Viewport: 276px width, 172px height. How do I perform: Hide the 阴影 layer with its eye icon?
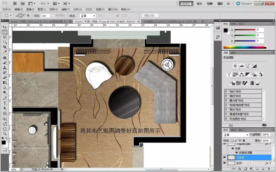(x=225, y=163)
